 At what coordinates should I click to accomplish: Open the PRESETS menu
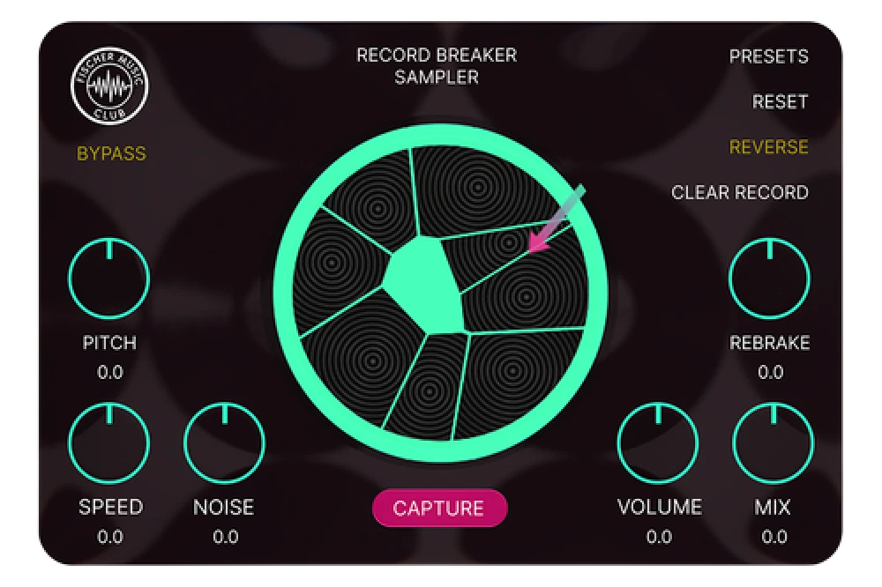point(768,56)
